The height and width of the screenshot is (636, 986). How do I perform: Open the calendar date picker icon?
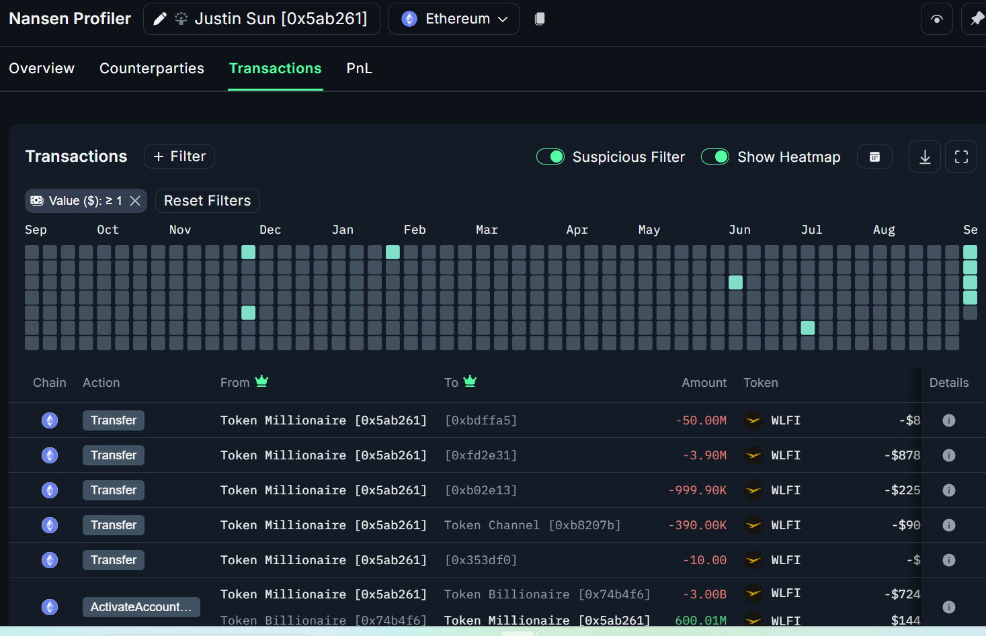pos(874,156)
